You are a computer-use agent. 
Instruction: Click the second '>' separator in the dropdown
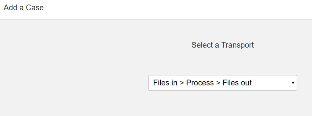(218, 83)
